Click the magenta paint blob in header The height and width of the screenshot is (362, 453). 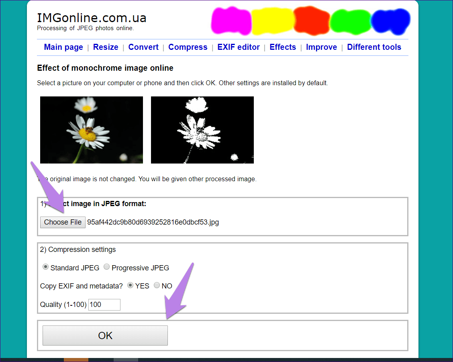coord(231,21)
